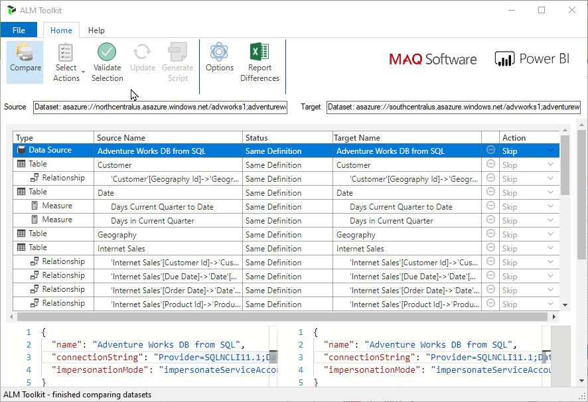
Task: Click the Status column header
Action: coord(287,137)
